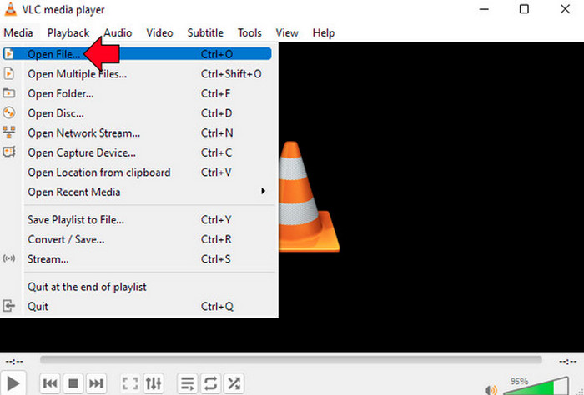Toggle fullscreen video mode
The width and height of the screenshot is (584, 395).
130,383
